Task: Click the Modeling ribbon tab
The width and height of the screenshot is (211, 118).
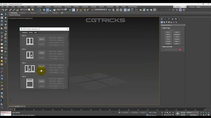Action: (x=14, y=13)
